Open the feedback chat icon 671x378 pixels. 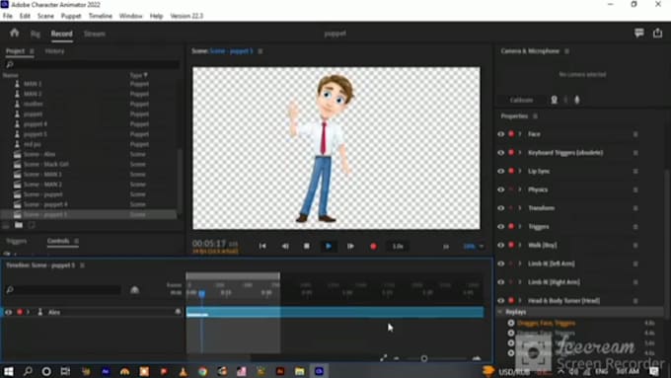[638, 33]
